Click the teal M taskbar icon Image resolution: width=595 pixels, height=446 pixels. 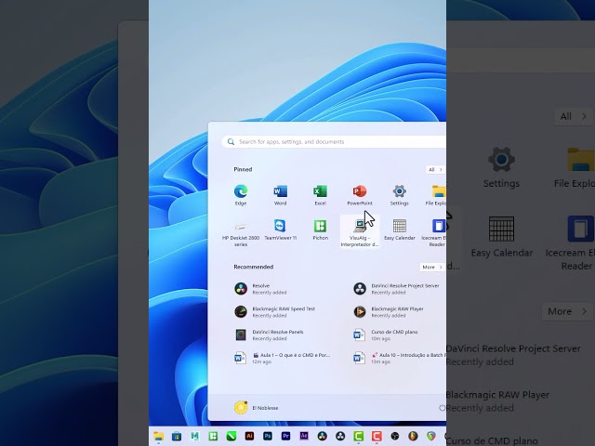point(194,436)
